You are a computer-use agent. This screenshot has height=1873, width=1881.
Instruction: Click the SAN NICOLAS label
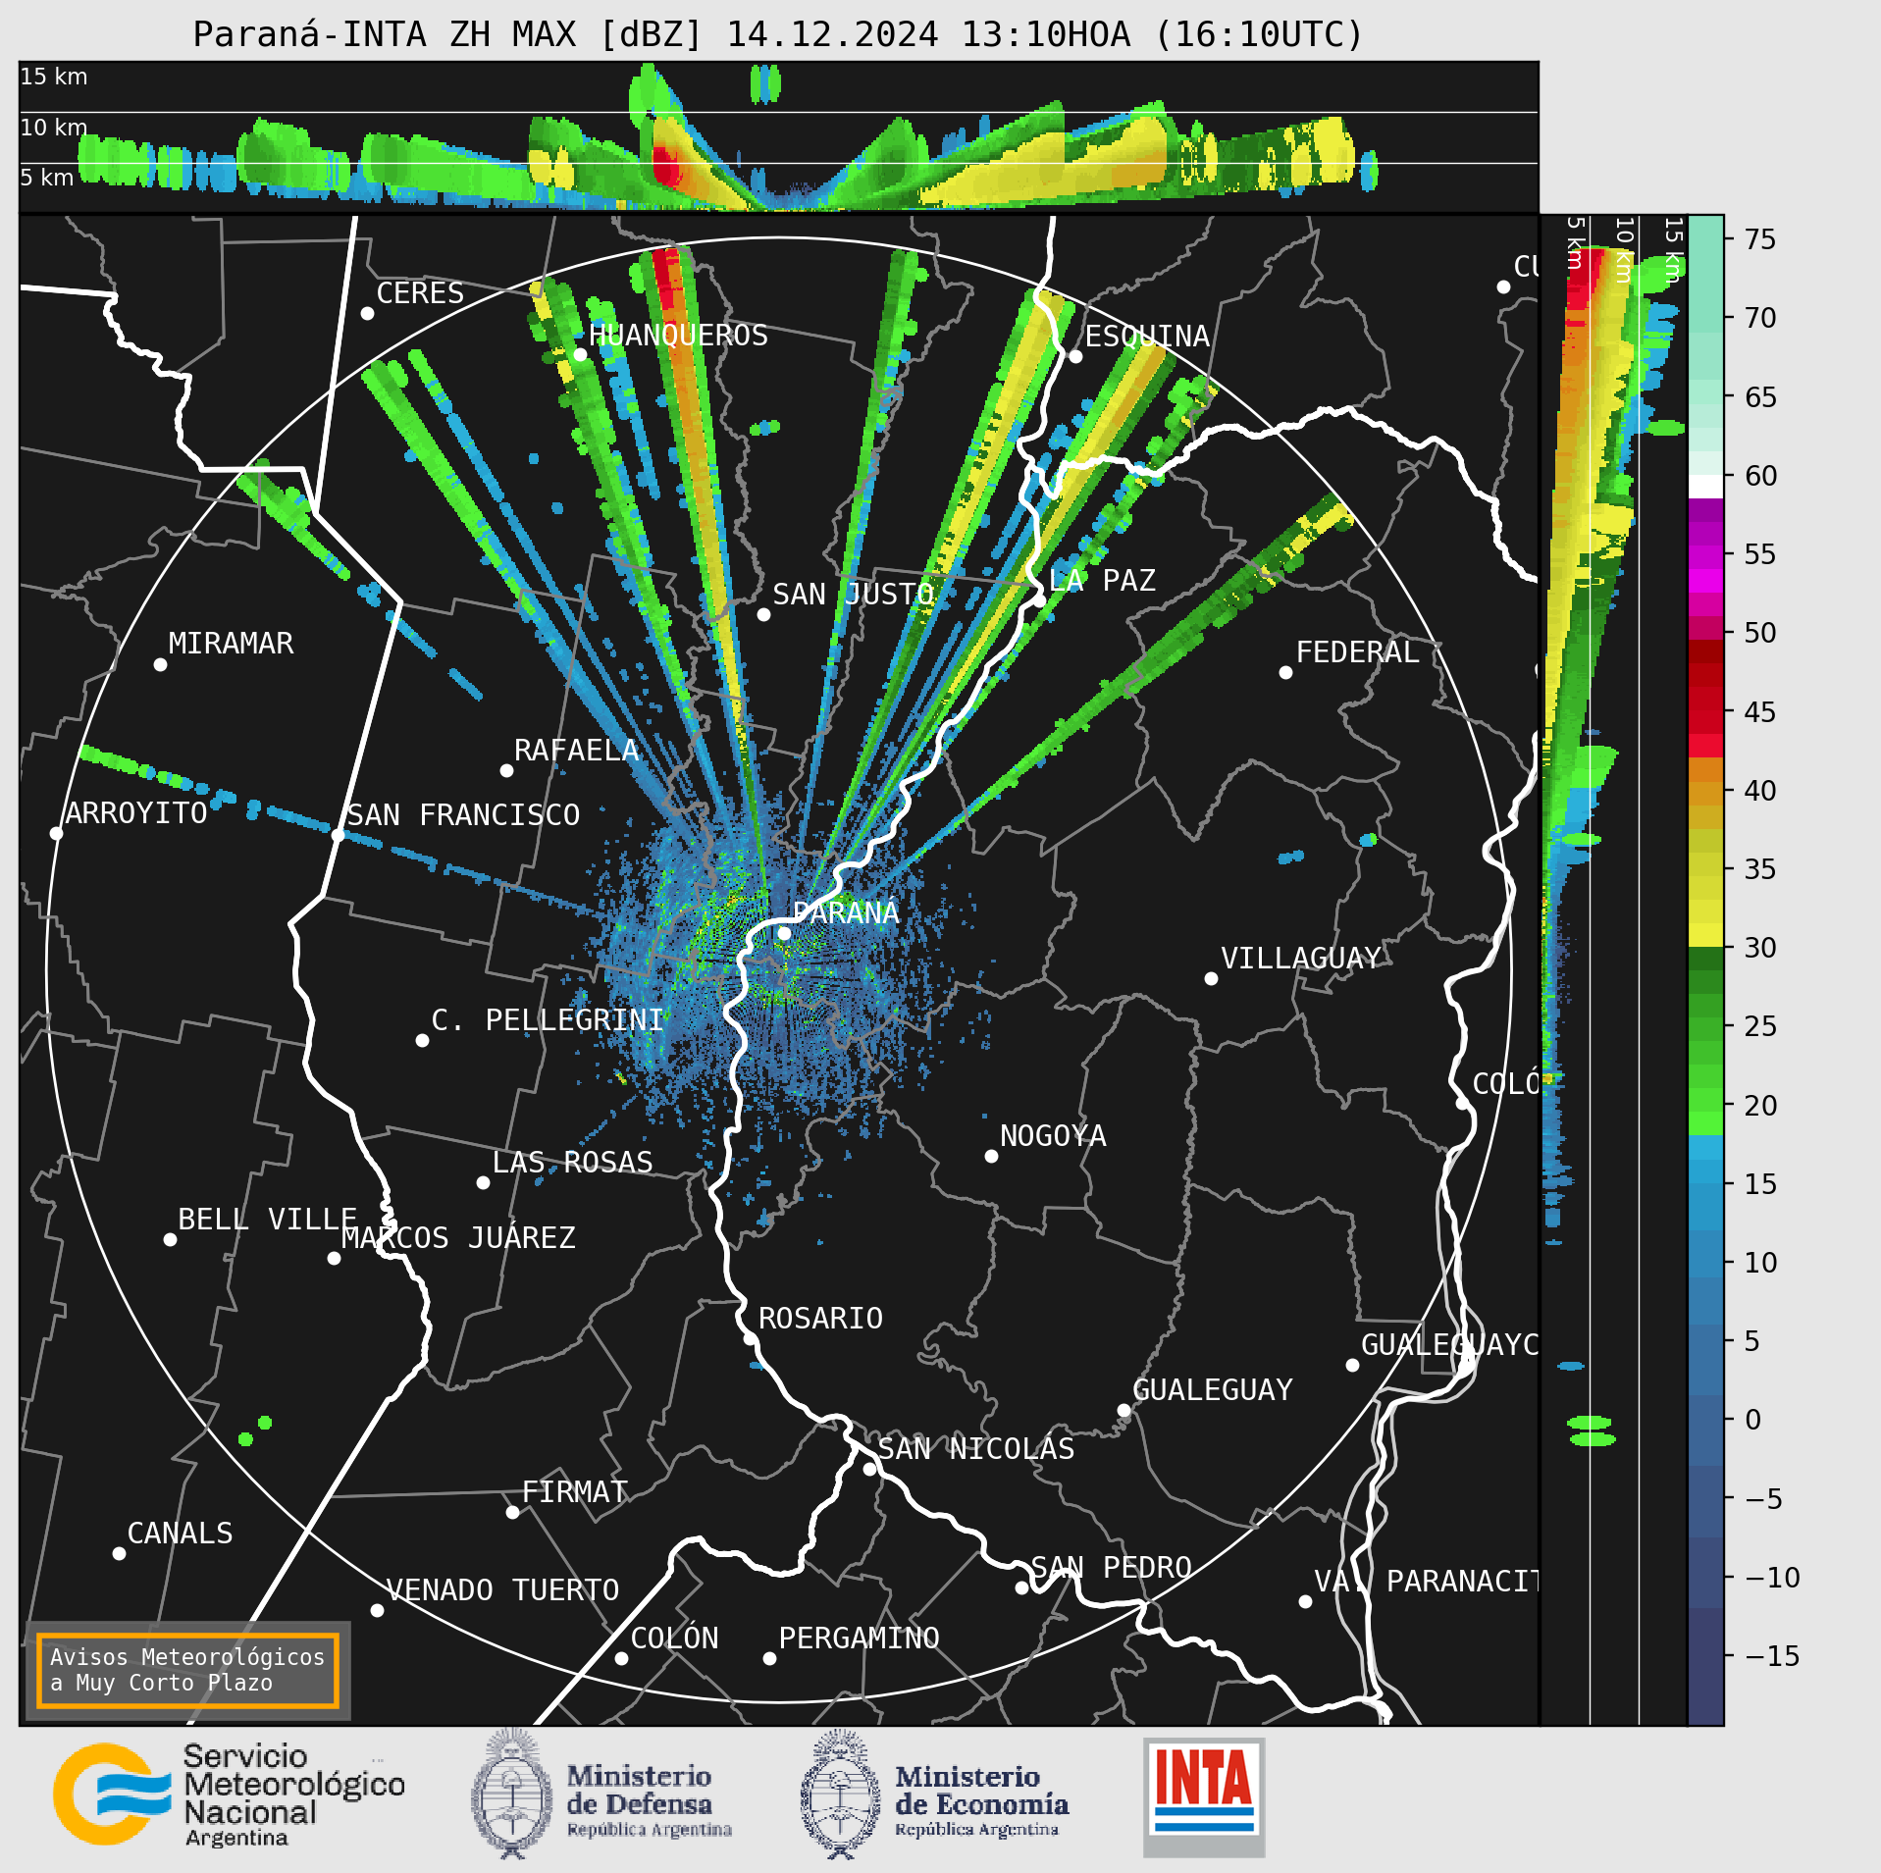[976, 1448]
